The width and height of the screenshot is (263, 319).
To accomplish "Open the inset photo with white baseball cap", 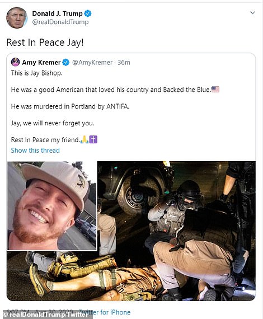I will coord(52,206).
